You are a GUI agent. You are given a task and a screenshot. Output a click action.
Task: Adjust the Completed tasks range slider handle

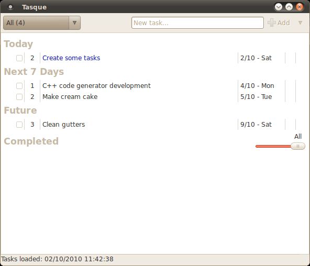click(298, 146)
